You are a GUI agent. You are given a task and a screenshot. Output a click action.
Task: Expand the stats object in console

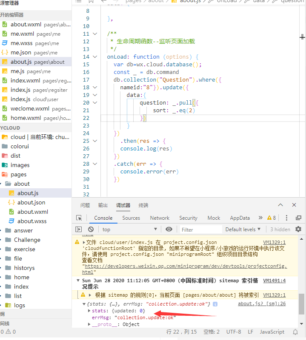click(x=89, y=311)
